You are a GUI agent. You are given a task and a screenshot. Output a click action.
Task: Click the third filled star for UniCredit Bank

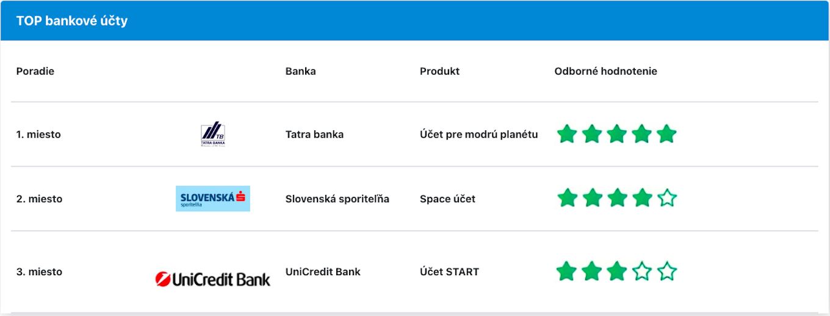pos(617,271)
